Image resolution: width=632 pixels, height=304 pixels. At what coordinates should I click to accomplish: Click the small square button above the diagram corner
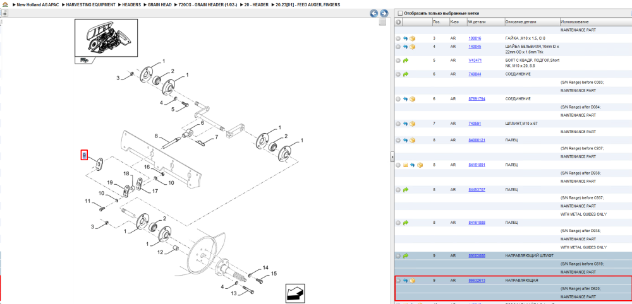383,23
